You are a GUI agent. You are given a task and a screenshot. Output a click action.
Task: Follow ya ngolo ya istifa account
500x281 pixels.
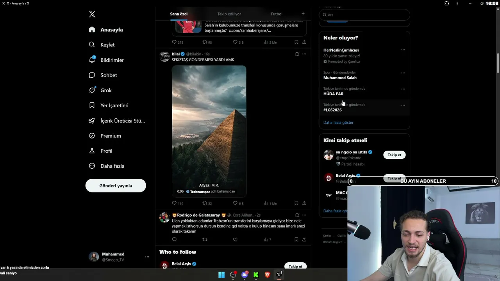point(395,155)
